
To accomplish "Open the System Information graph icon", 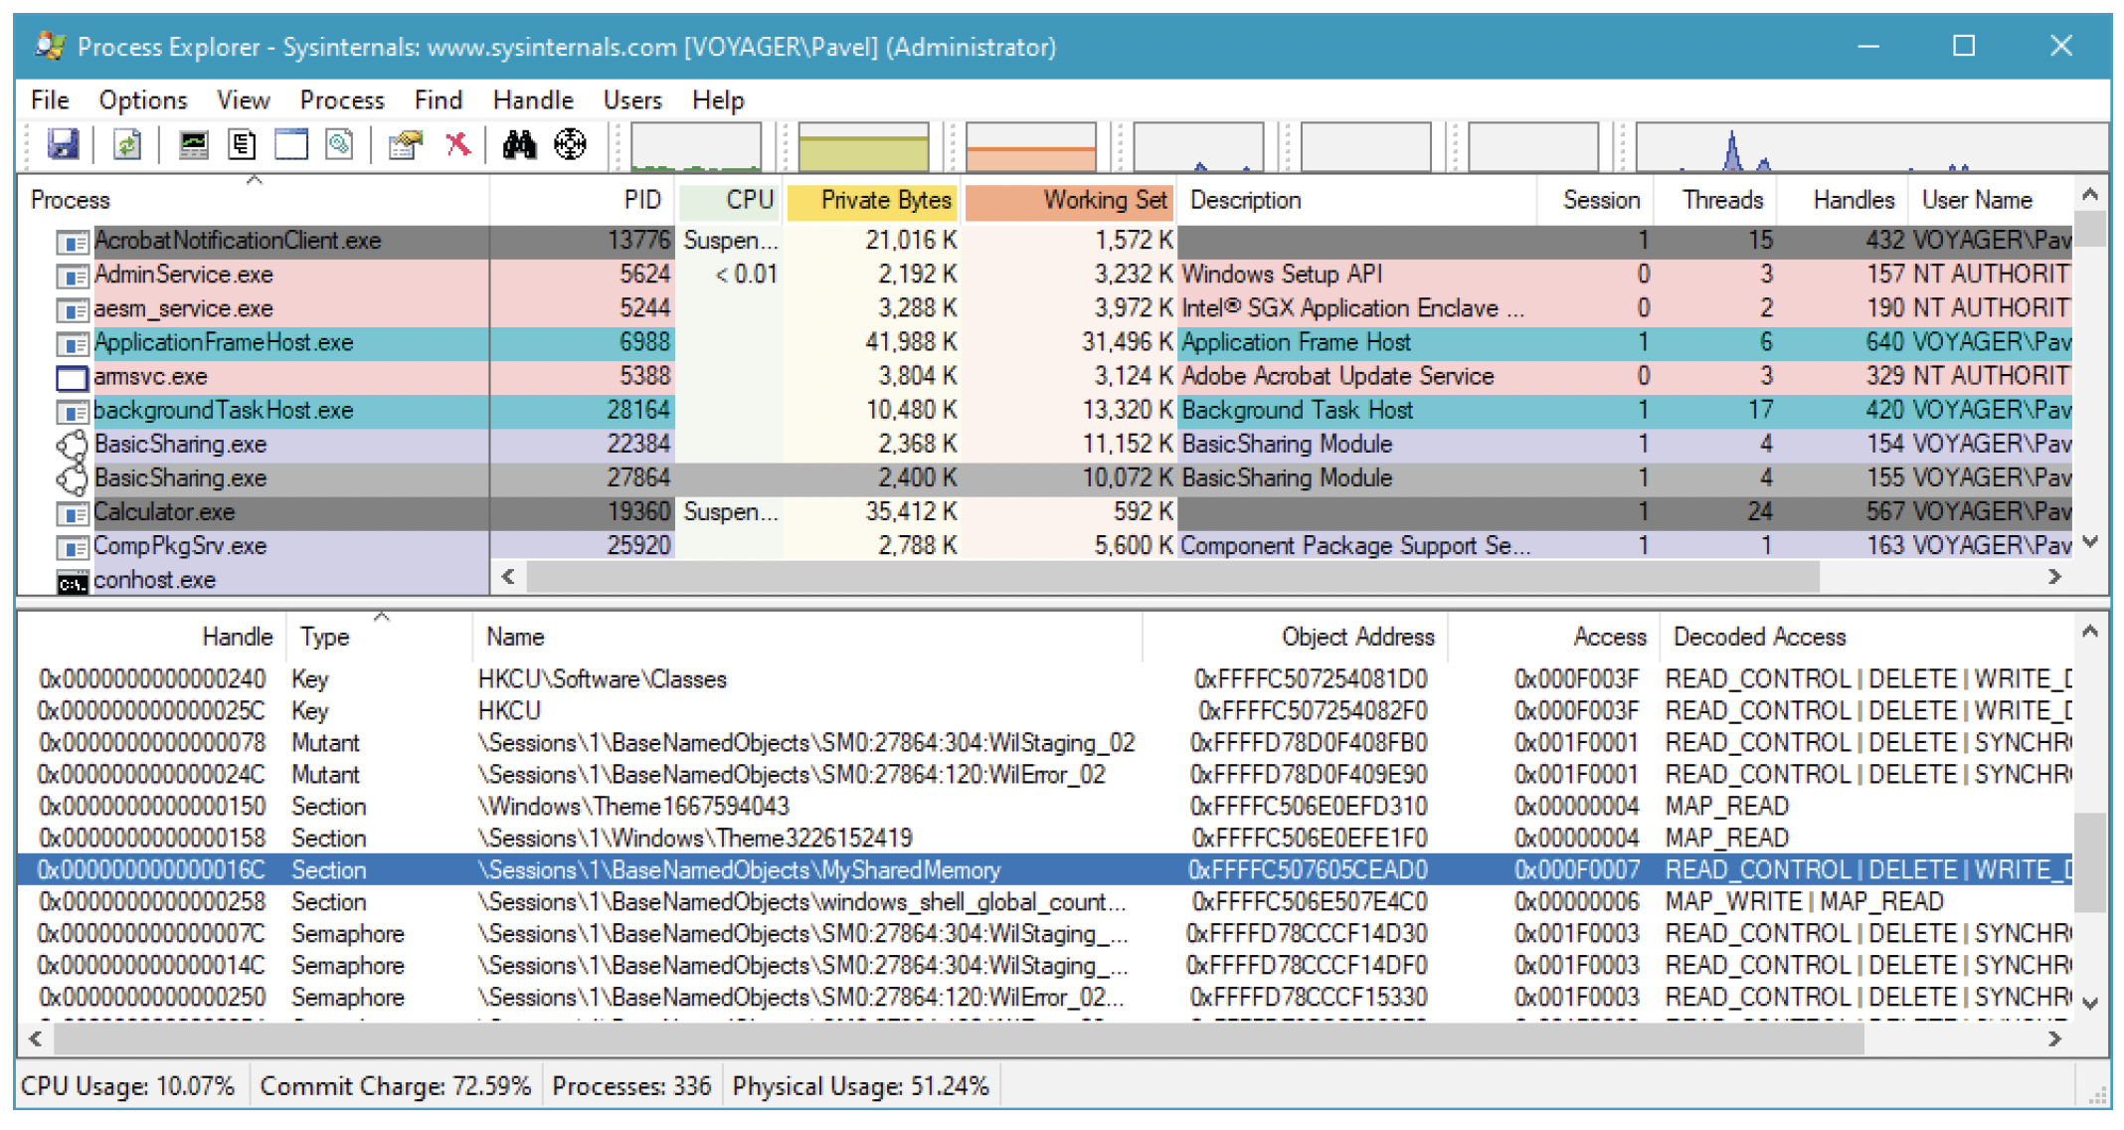I will [193, 145].
